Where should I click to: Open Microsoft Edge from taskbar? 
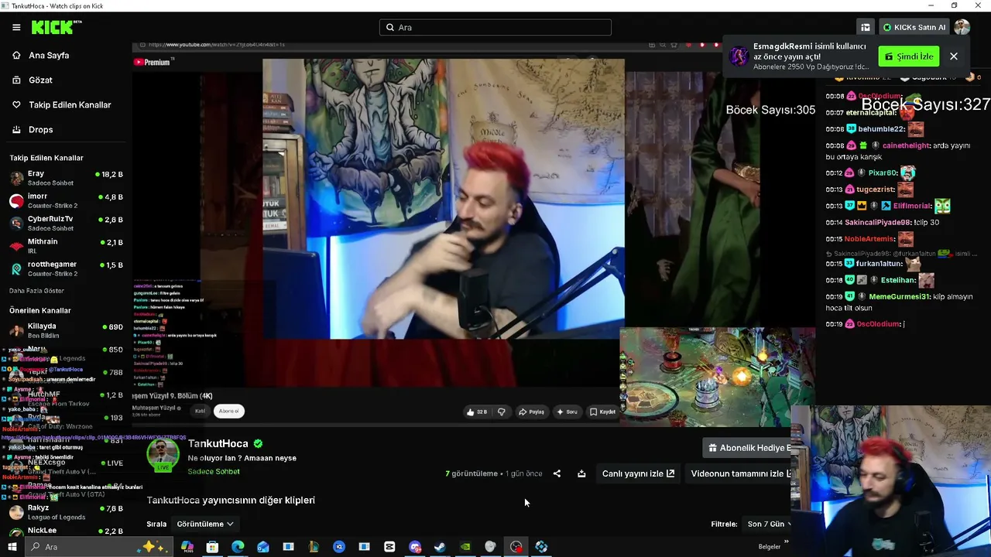[238, 547]
